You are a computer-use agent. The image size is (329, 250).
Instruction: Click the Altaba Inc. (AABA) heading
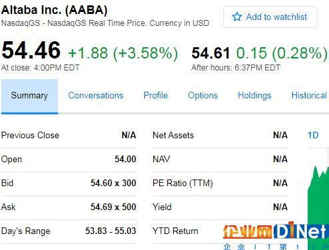coord(55,10)
